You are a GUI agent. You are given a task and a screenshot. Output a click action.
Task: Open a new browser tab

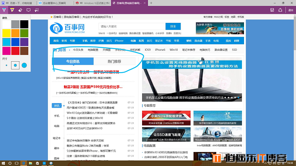(151, 3)
